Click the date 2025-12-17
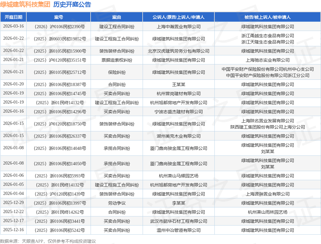This screenshot has height=244, width=321. pyautogui.click(x=13, y=221)
